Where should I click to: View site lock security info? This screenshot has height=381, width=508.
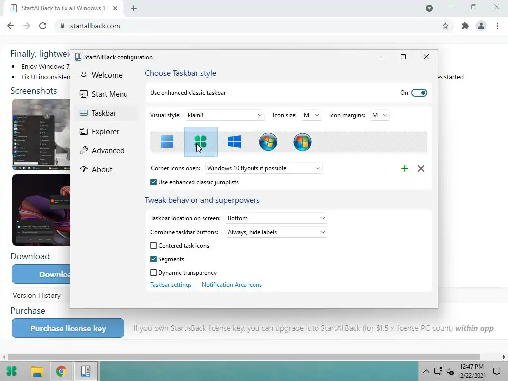[x=63, y=26]
